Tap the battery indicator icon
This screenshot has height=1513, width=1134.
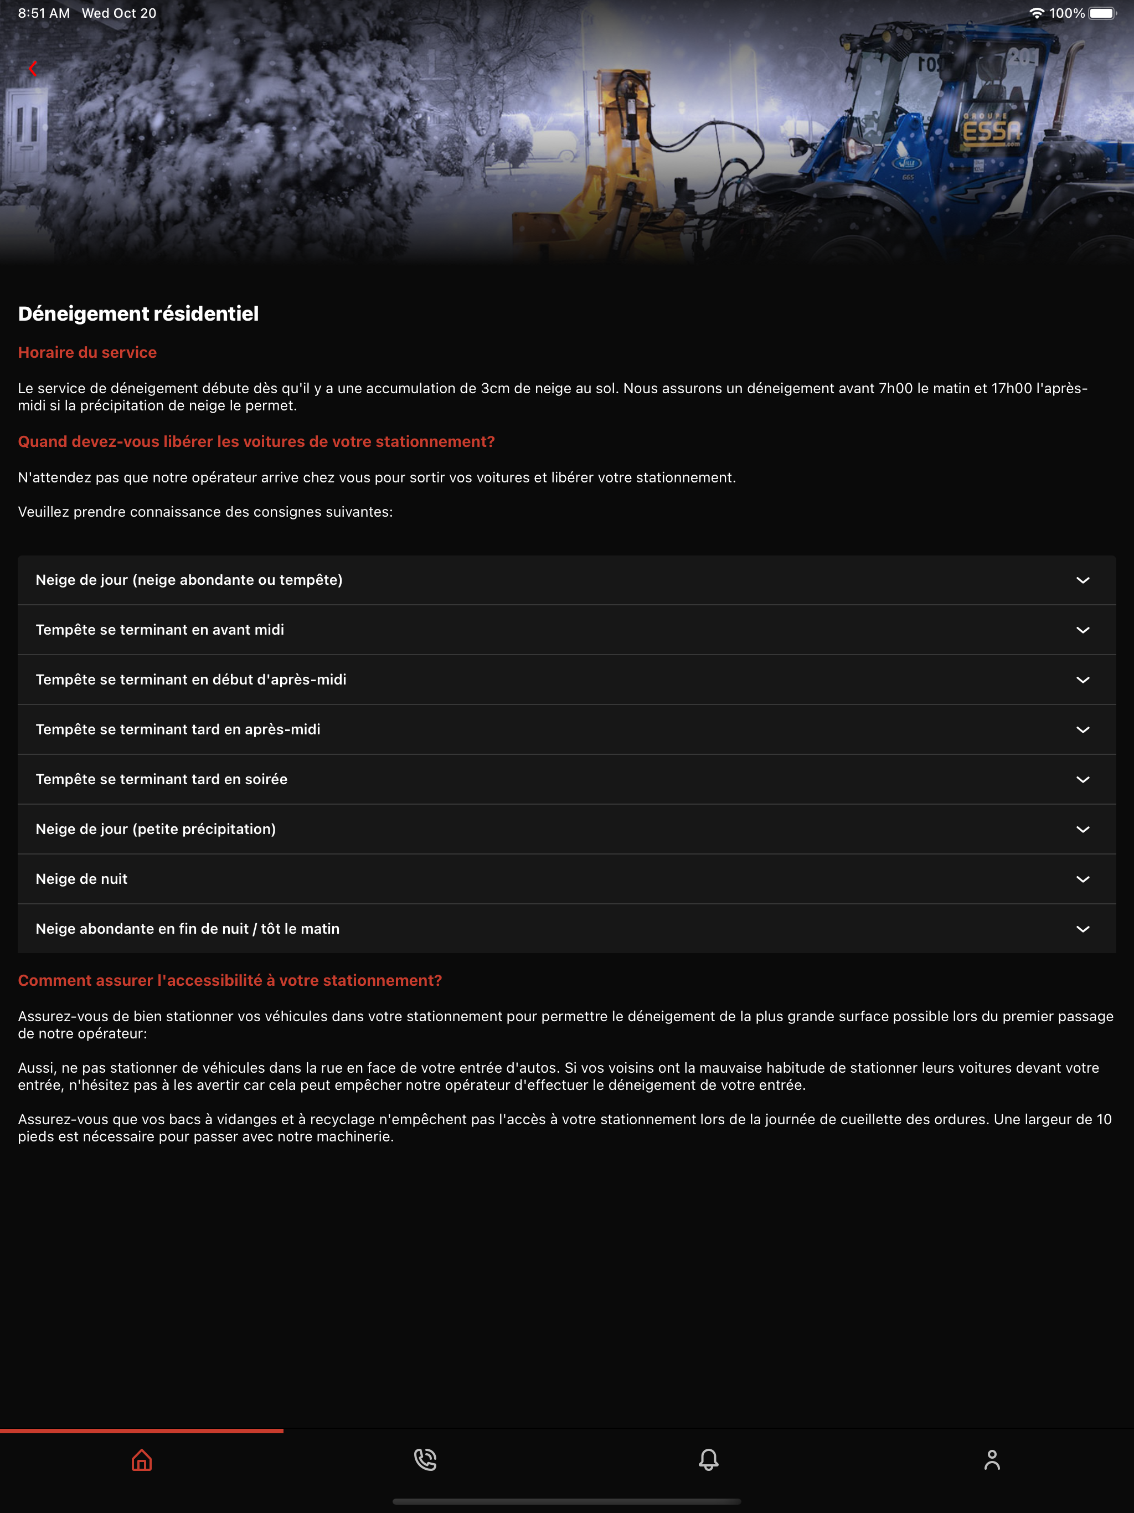(x=1102, y=13)
